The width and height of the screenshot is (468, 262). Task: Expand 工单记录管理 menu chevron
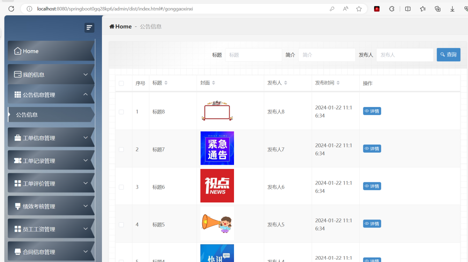(86, 160)
